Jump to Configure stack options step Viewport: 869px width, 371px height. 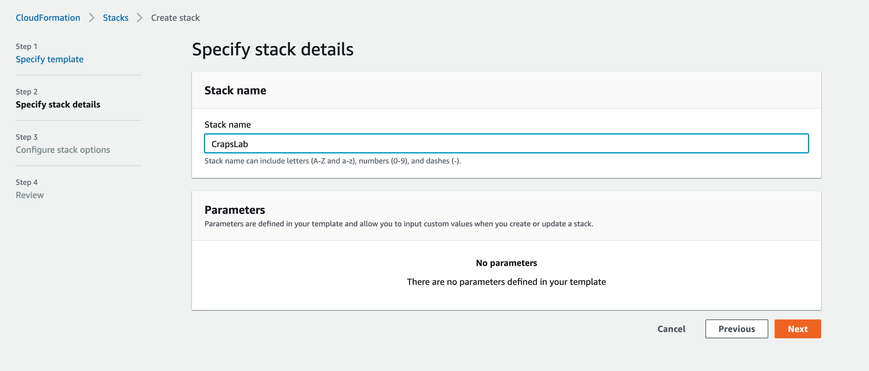(x=63, y=150)
